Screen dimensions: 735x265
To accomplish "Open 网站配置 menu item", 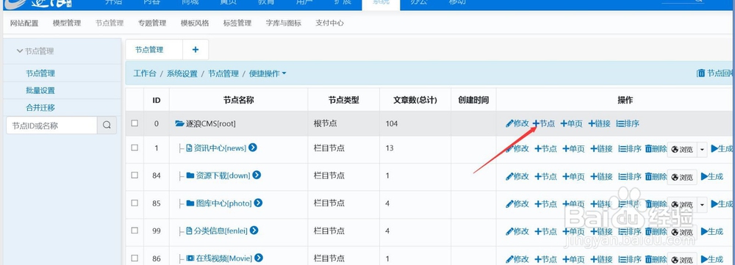I will click(x=24, y=23).
